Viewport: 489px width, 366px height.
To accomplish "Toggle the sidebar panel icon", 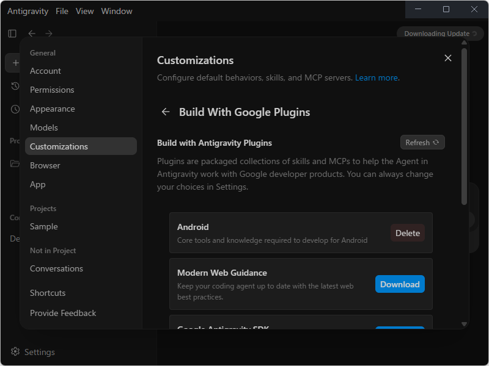I will point(12,34).
